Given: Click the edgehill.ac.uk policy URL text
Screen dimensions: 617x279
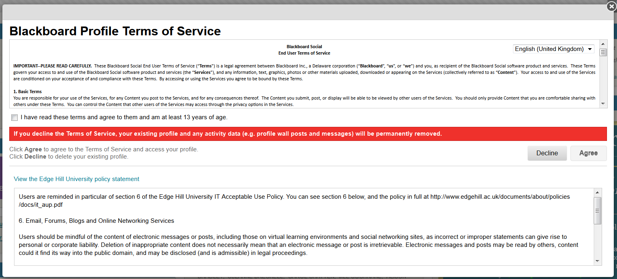Looking at the screenshot, I should tap(500, 197).
